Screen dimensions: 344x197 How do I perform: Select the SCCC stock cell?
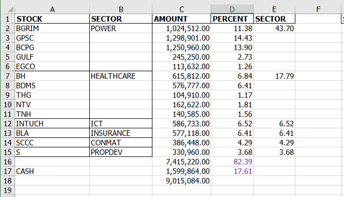point(52,143)
